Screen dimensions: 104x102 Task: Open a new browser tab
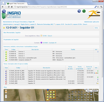pos(29,4)
